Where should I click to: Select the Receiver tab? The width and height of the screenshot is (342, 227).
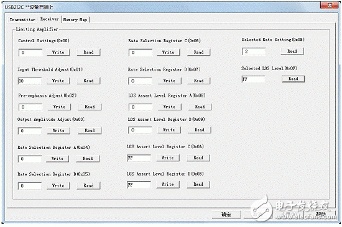[50, 19]
